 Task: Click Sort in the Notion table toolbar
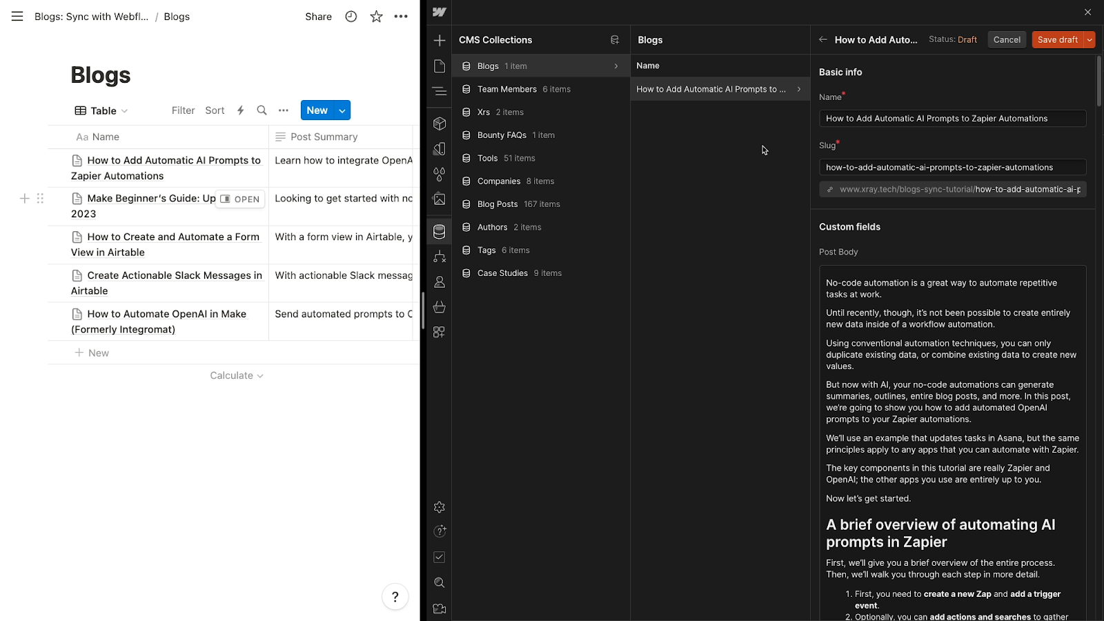(215, 110)
